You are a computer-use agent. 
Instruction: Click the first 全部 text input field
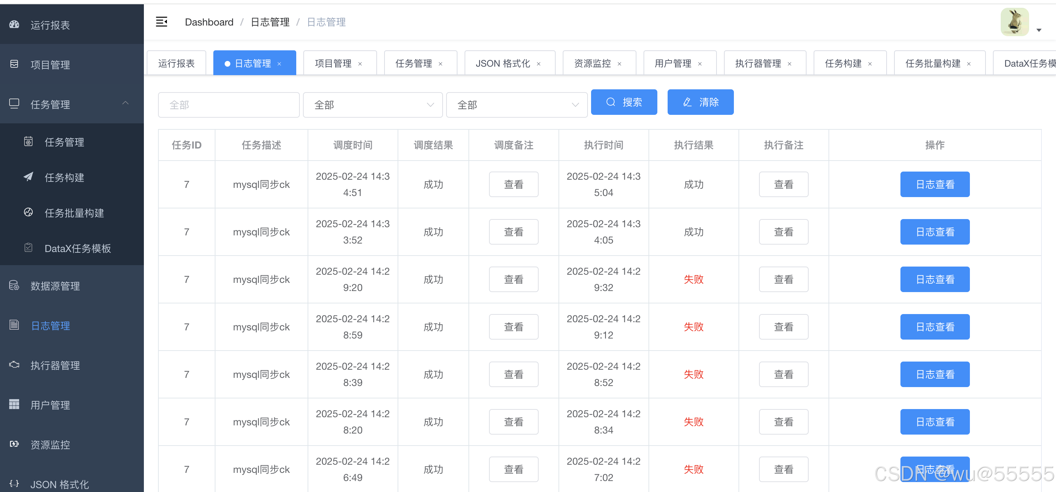(229, 105)
